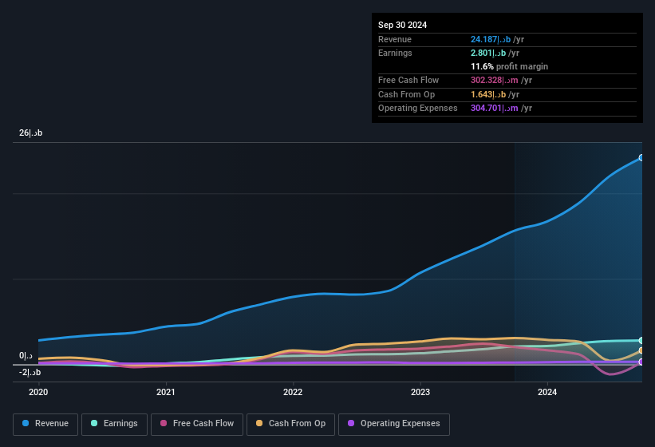Image resolution: width=655 pixels, height=447 pixels.
Task: Click the Revenue row label in tooltip
Action: click(x=395, y=39)
